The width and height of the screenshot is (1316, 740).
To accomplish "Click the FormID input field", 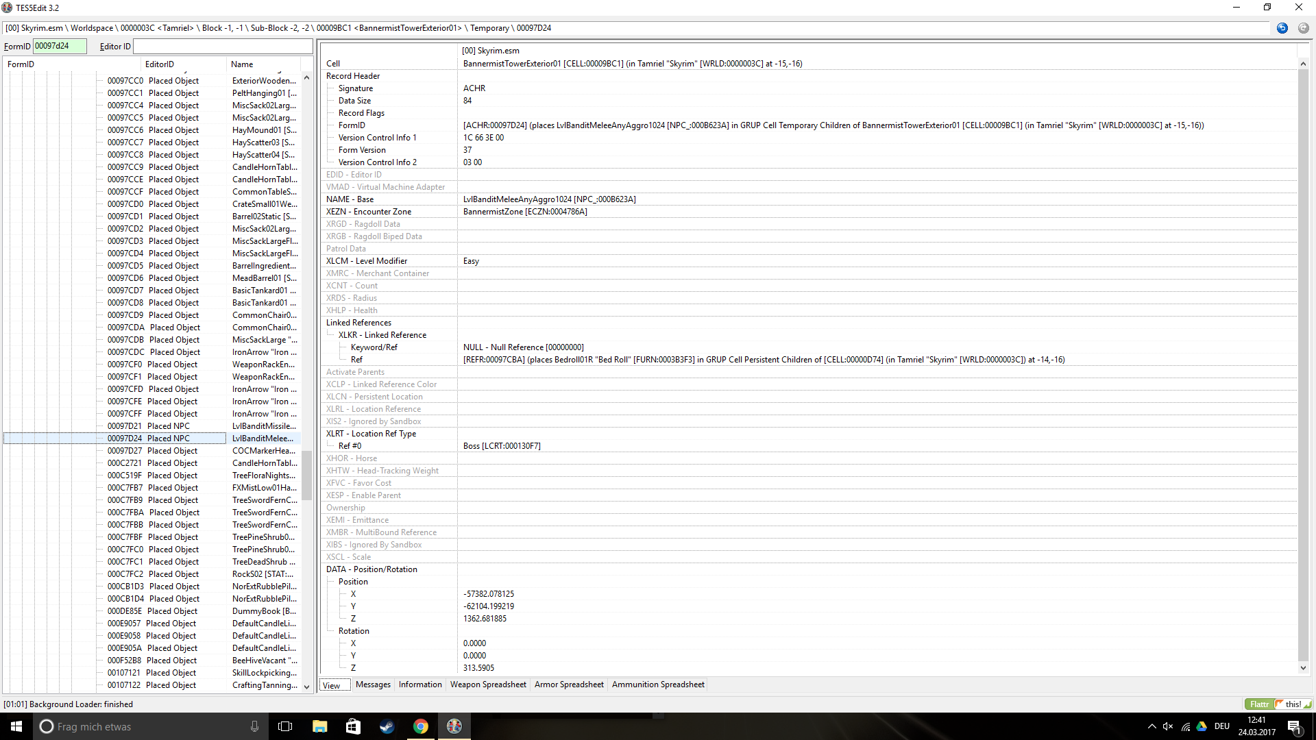I will 60,46.
